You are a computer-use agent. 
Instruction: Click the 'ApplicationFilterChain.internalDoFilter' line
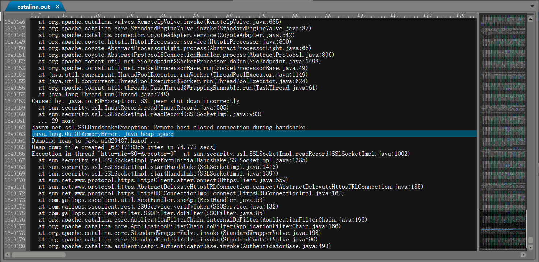click(203, 220)
